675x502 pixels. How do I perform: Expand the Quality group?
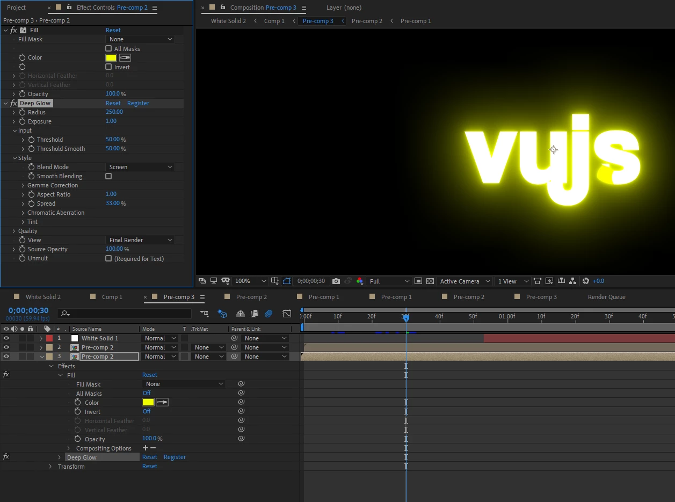(x=13, y=231)
